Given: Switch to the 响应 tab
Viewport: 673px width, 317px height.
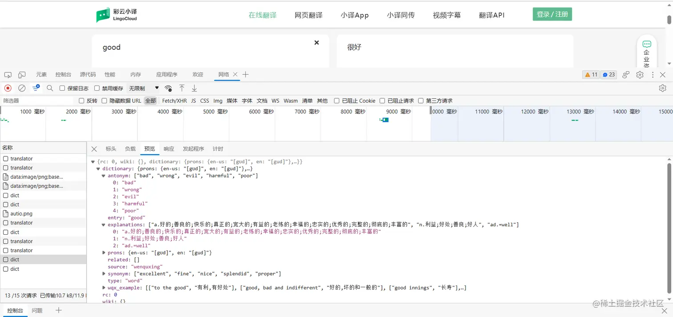Looking at the screenshot, I should (169, 149).
